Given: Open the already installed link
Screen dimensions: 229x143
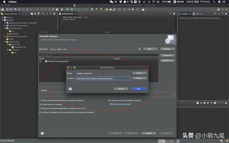Looking at the screenshot, I should coord(123,104).
